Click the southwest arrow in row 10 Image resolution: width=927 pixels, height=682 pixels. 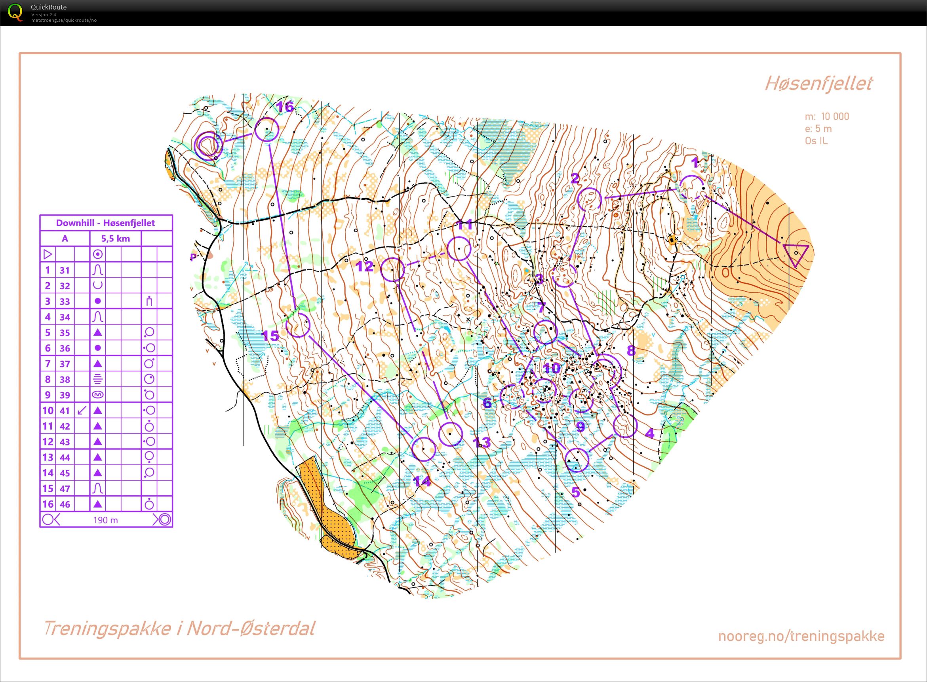point(82,411)
